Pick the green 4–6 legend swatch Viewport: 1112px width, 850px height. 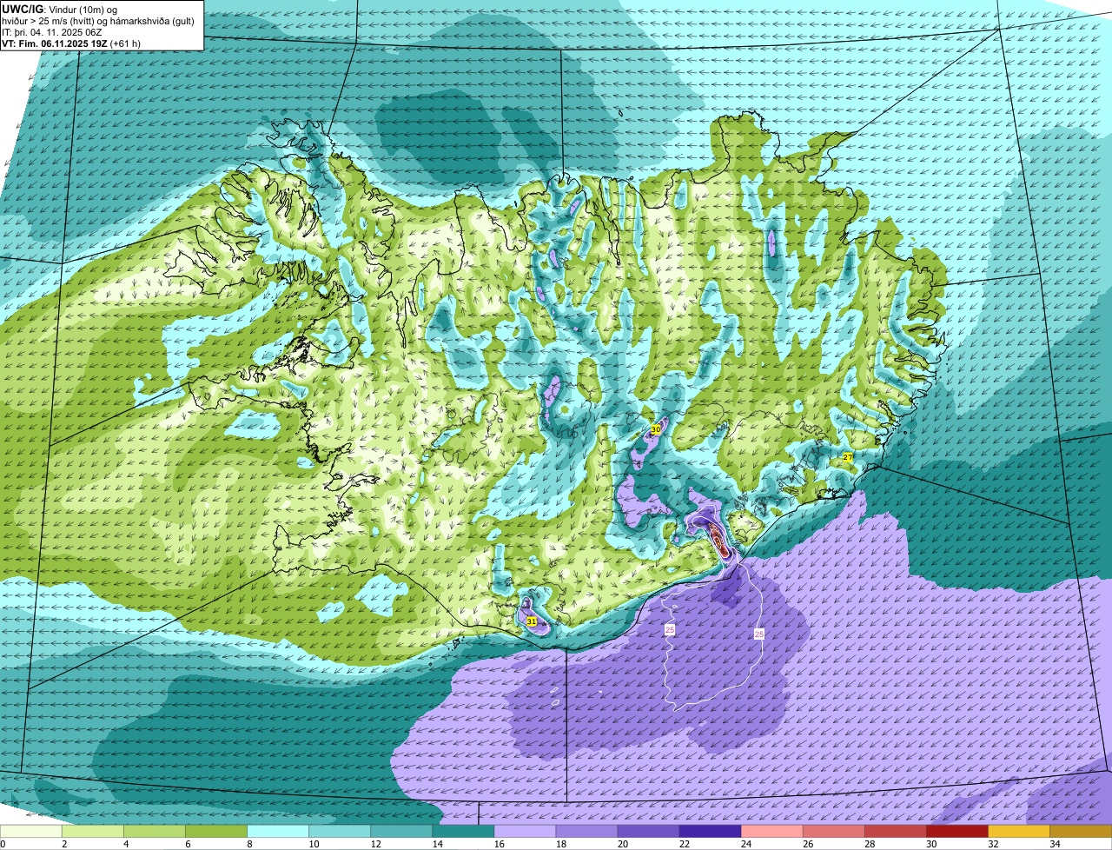(155, 832)
